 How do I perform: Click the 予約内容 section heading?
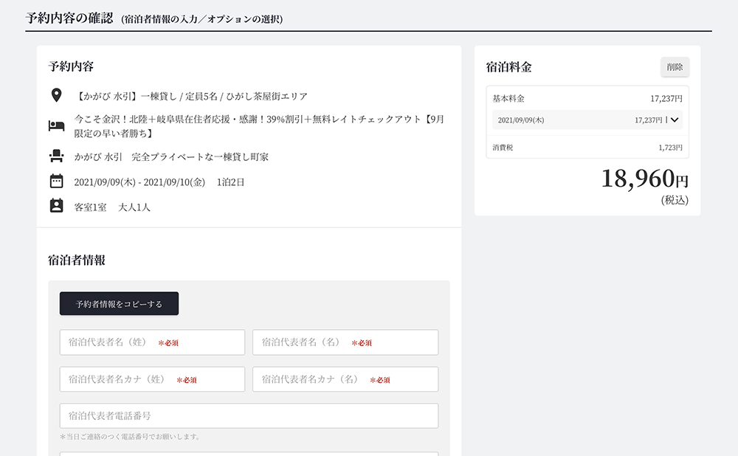click(x=71, y=66)
